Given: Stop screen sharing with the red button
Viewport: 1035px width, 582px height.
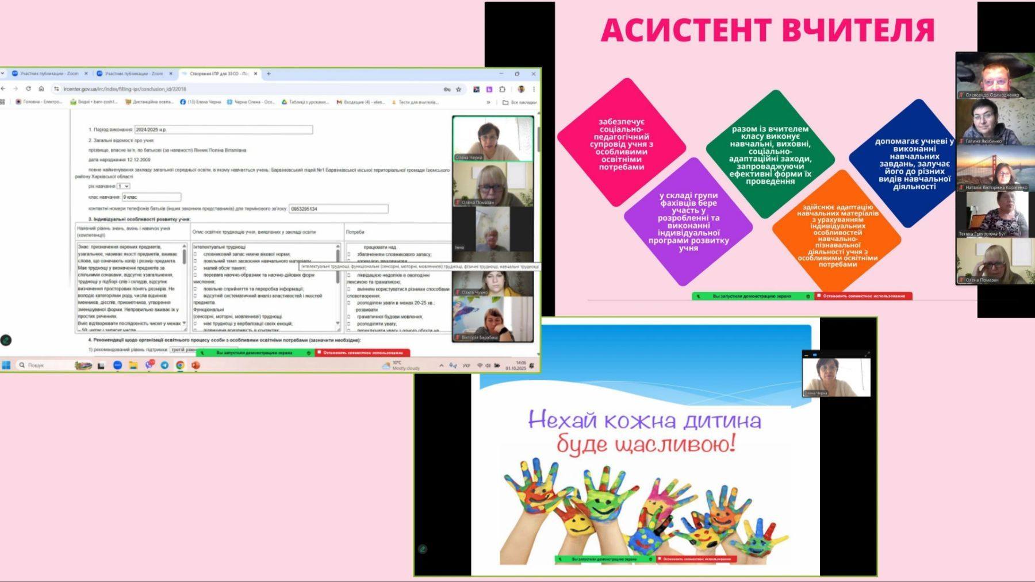Looking at the screenshot, I should (x=362, y=353).
